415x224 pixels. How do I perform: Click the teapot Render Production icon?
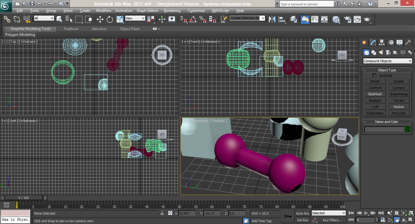pos(367,19)
